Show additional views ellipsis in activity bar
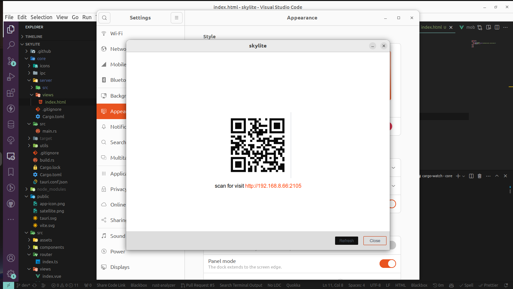The height and width of the screenshot is (289, 513). tap(11, 219)
